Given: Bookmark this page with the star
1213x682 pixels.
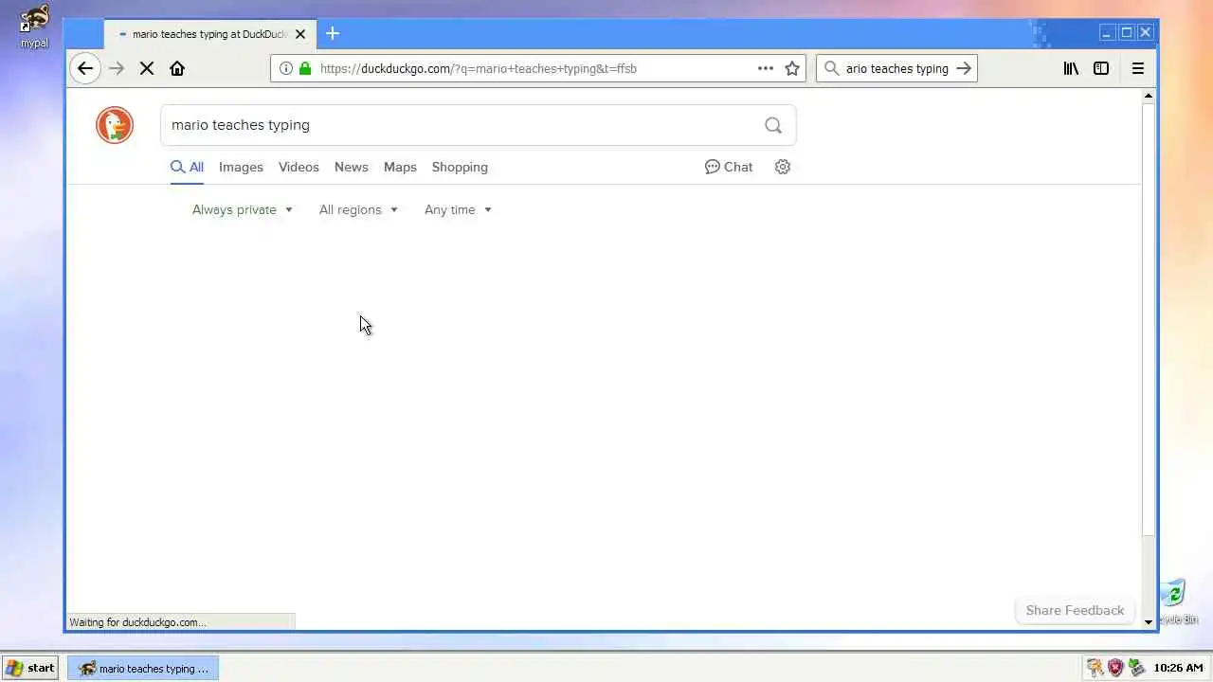Looking at the screenshot, I should [792, 68].
